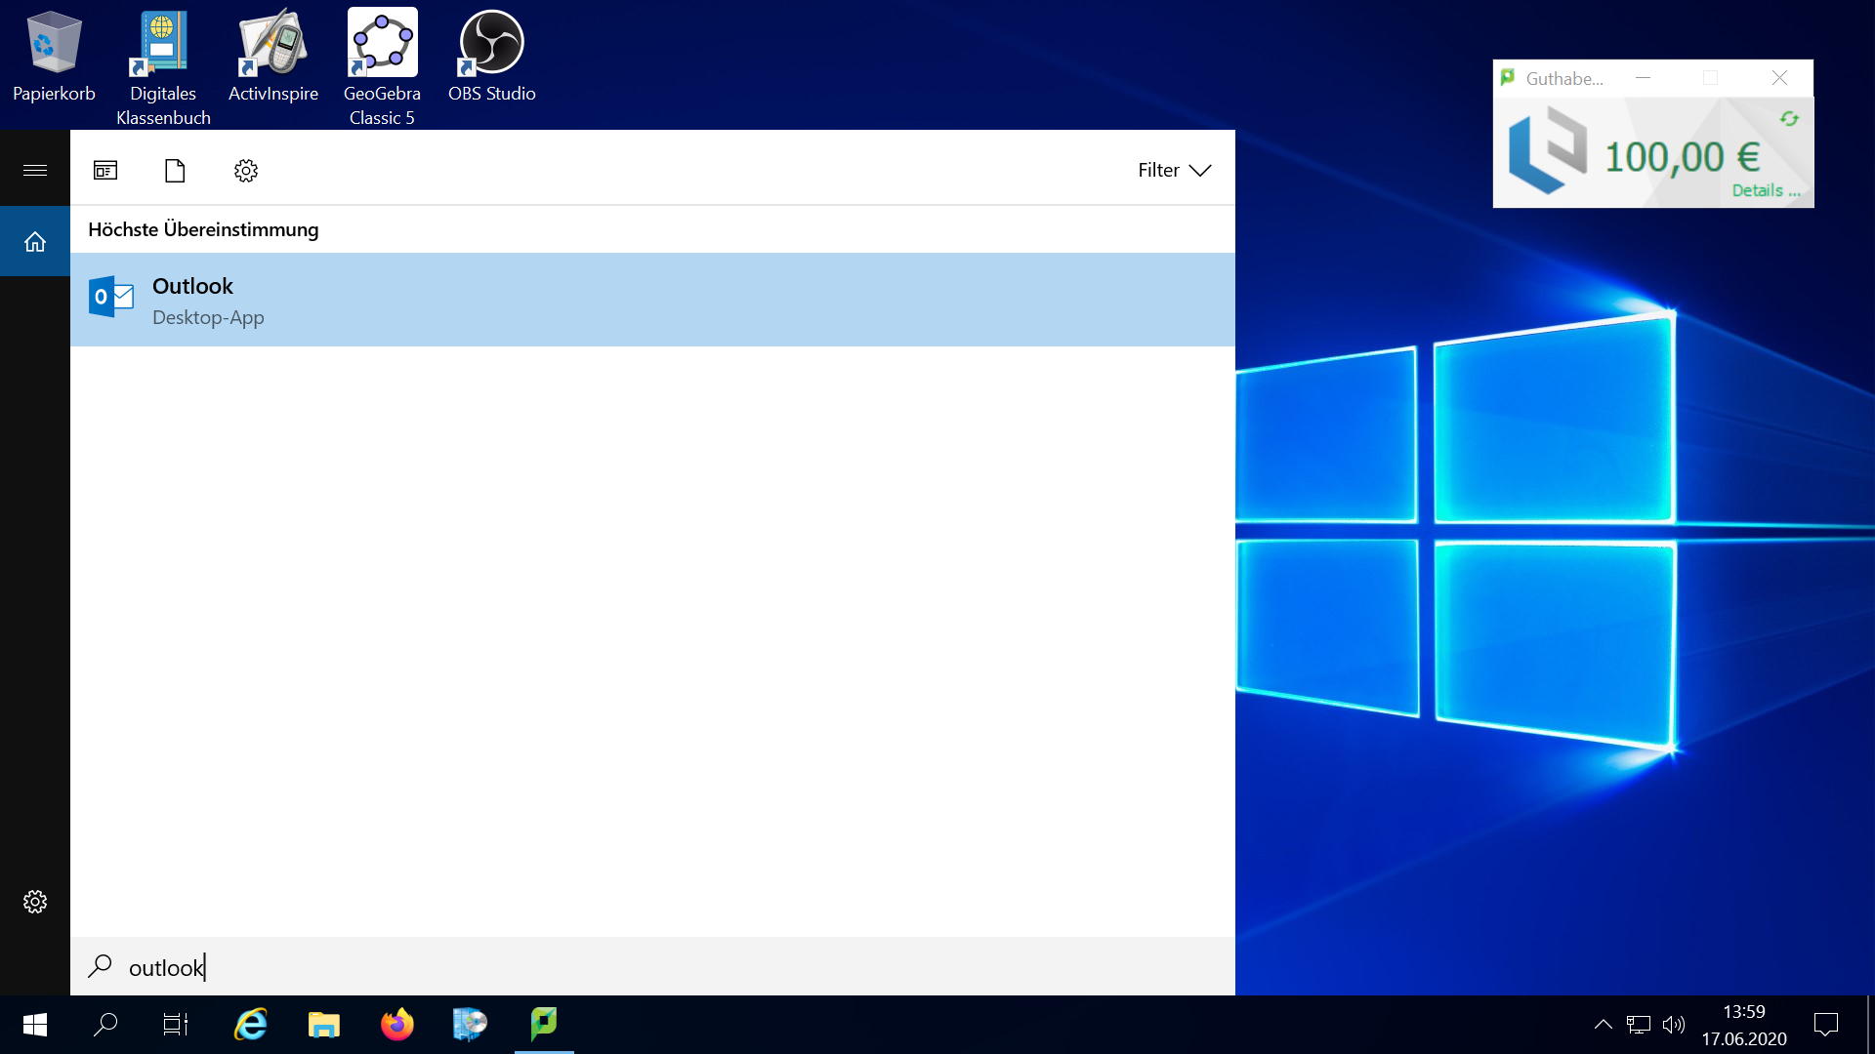
Task: Open the Settings filter gear in search panel
Action: click(245, 170)
